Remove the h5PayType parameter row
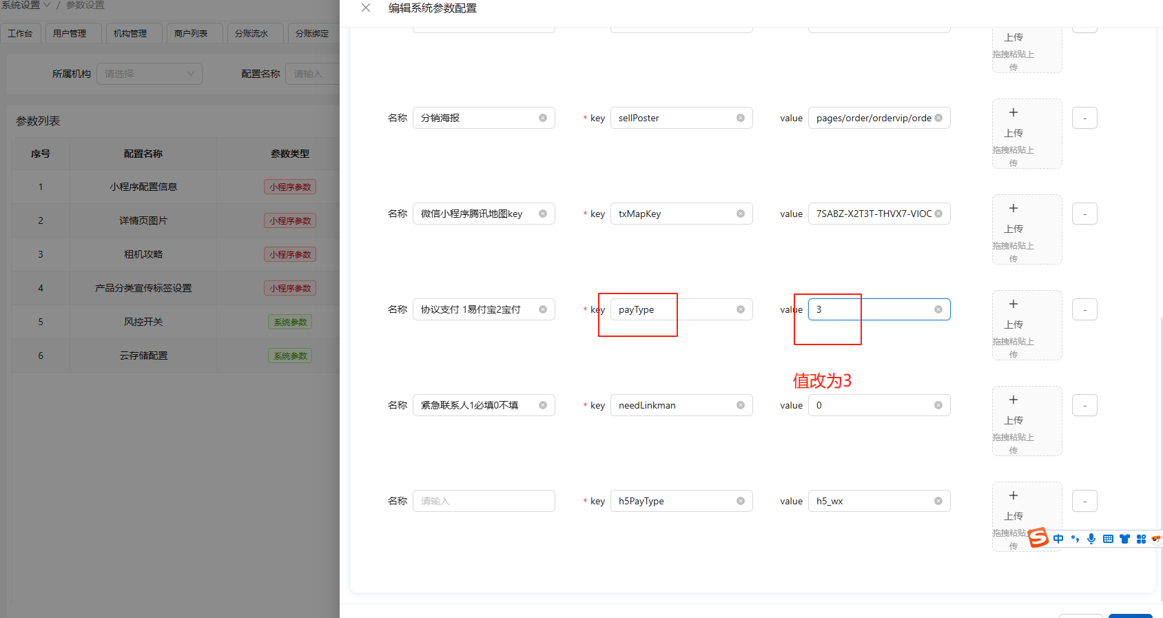The image size is (1163, 618). (x=1084, y=501)
